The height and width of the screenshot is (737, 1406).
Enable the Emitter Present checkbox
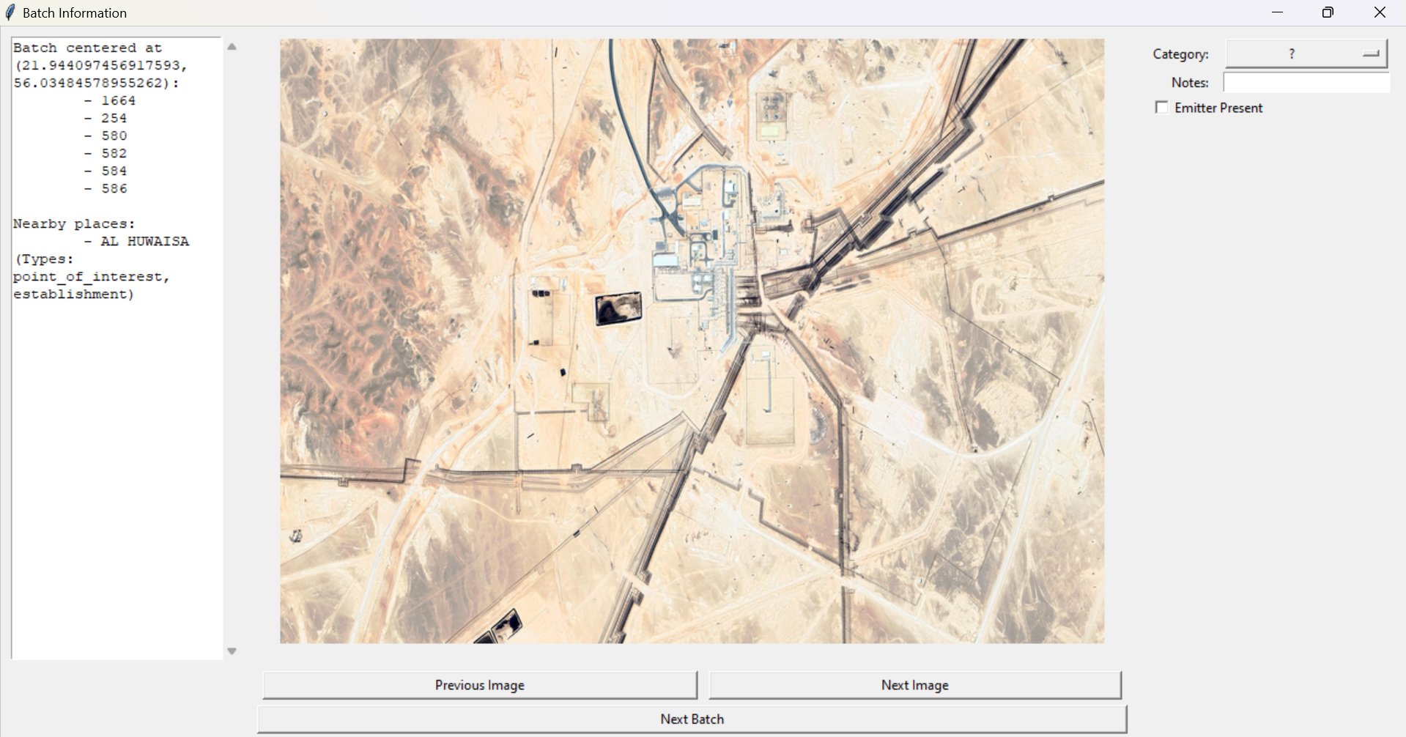click(1161, 108)
